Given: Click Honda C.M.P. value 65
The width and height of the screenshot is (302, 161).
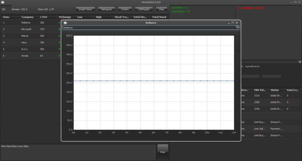Looking at the screenshot, I should (x=41, y=56).
